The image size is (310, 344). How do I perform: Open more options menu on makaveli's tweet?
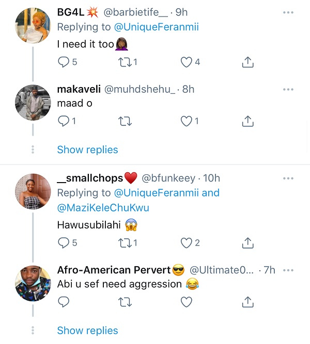(x=288, y=89)
